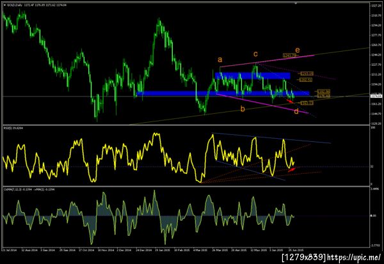This screenshot has height=264, width=384.
Task: Click the 1244.20 level on price axis
Action: coord(376,55)
